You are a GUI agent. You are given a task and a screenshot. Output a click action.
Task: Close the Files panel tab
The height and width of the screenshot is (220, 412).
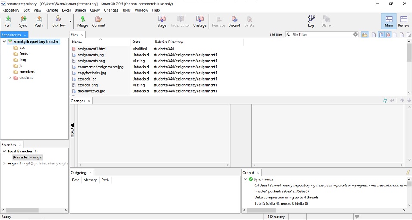point(82,35)
